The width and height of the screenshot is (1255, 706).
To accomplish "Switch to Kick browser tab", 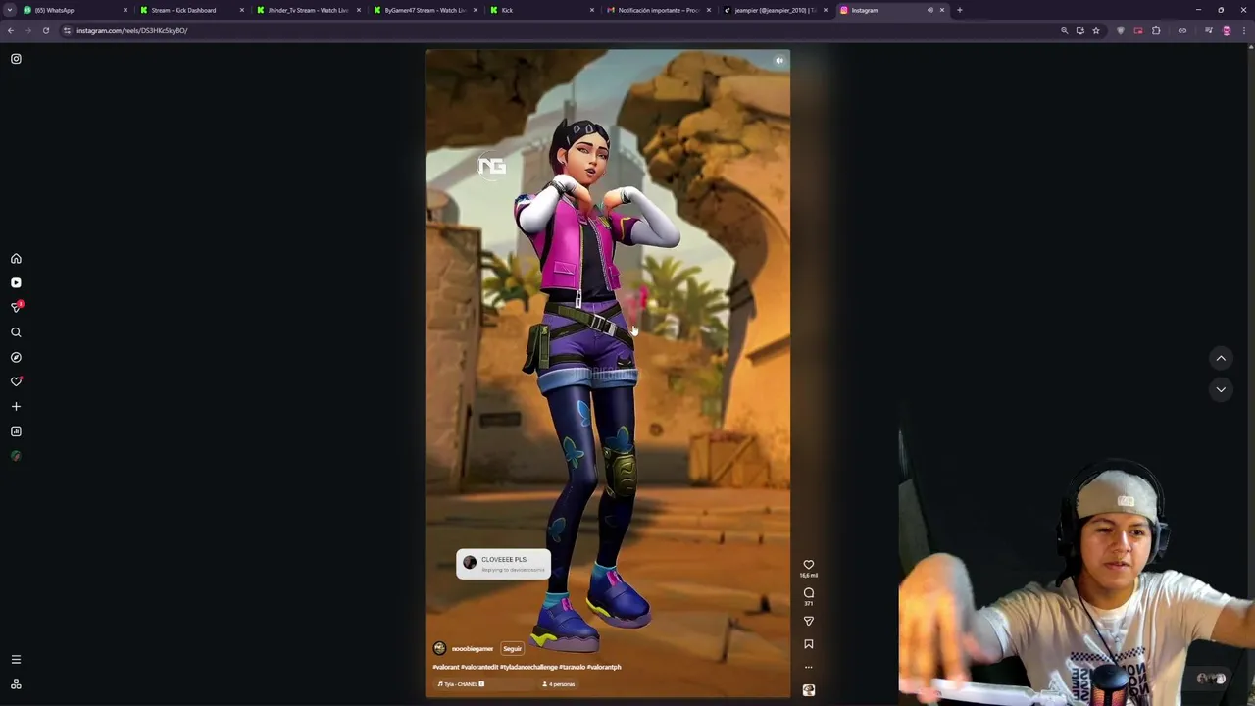I will coord(539,10).
